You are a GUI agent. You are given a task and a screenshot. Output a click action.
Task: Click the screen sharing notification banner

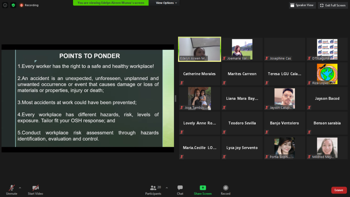(x=111, y=3)
